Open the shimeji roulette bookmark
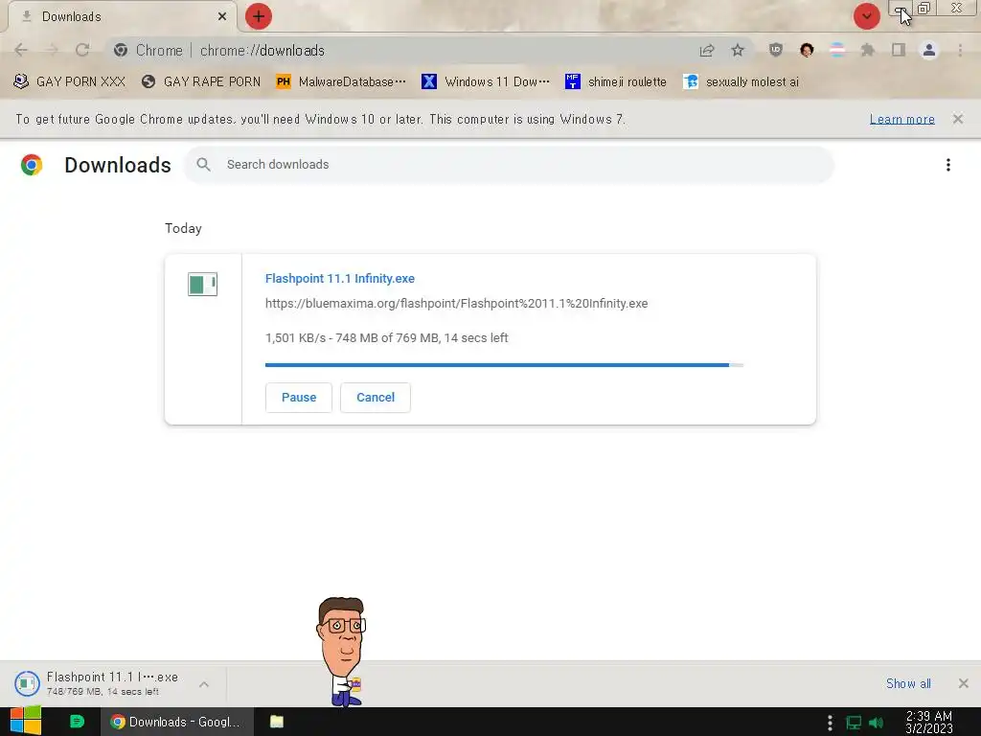Image resolution: width=981 pixels, height=736 pixels. tap(616, 81)
